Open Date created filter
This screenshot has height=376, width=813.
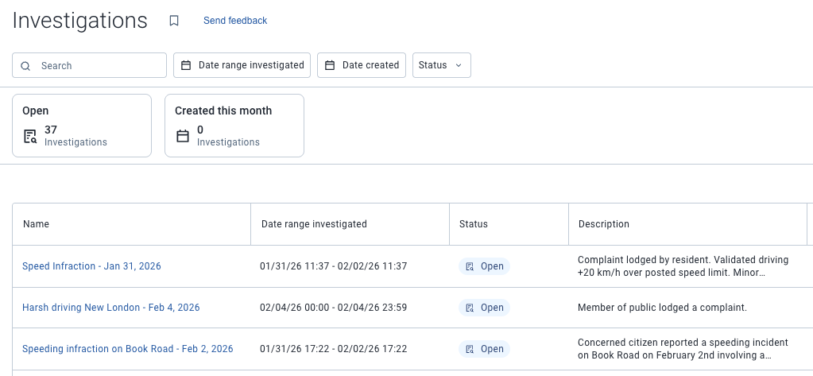[x=362, y=65]
